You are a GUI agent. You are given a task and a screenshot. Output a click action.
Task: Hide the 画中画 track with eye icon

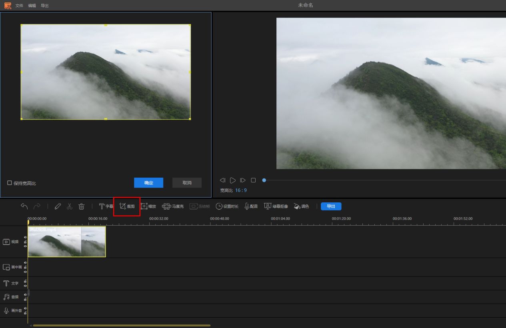click(x=25, y=272)
